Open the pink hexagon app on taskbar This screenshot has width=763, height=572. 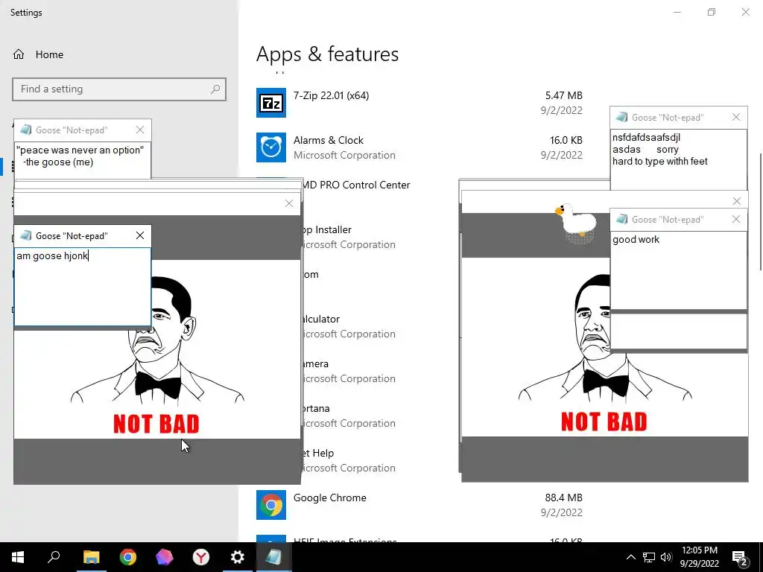(x=165, y=557)
